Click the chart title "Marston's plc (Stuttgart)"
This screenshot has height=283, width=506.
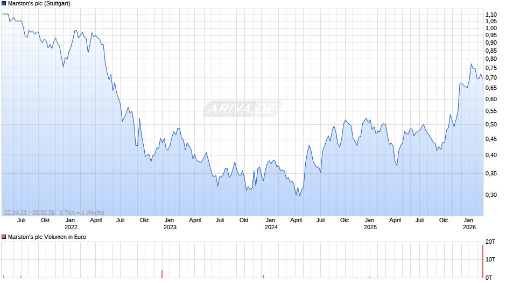coord(39,4)
